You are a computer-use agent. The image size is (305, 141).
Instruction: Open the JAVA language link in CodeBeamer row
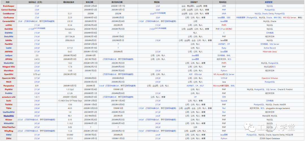click(x=224, y=14)
